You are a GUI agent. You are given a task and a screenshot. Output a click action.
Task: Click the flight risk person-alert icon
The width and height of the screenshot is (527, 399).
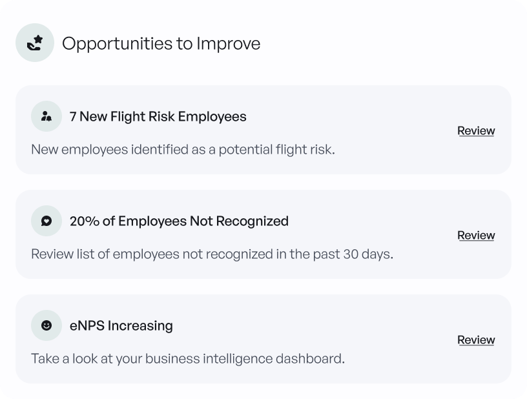46,116
